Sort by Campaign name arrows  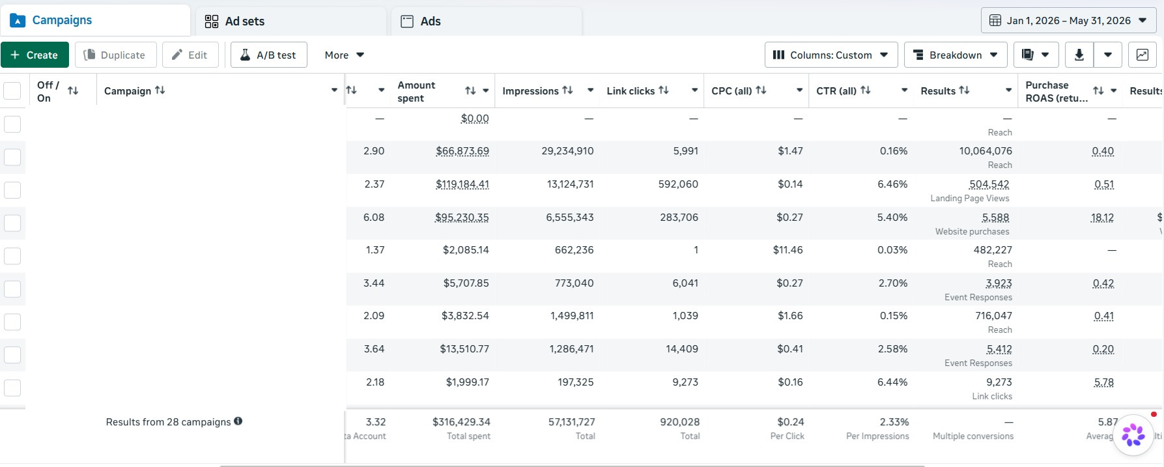coord(160,90)
